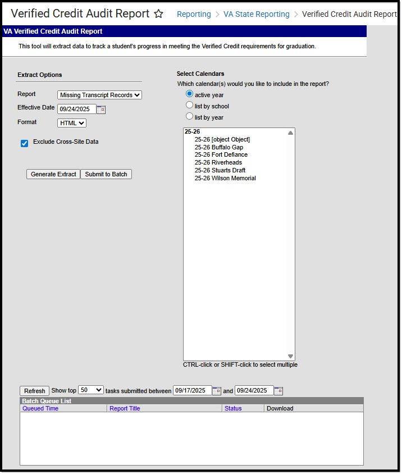Click the Download column header
Screen dimensions: 402x474
[280, 408]
